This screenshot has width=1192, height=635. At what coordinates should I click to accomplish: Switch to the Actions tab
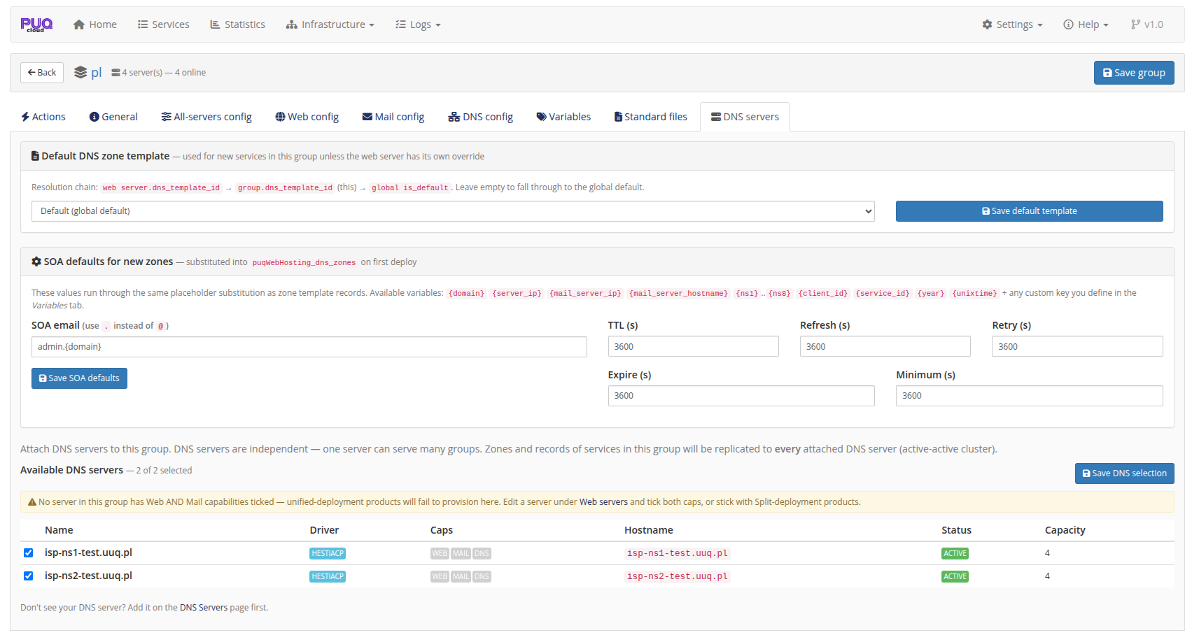point(43,117)
